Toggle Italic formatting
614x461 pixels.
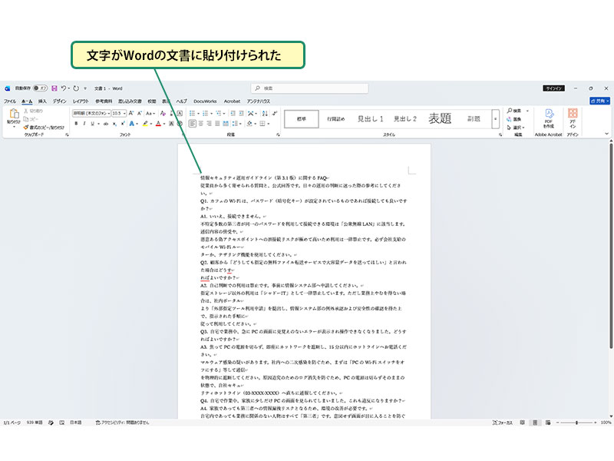(84, 124)
